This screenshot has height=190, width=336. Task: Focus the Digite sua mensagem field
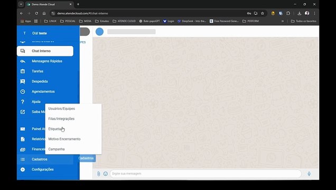[x=206, y=174]
